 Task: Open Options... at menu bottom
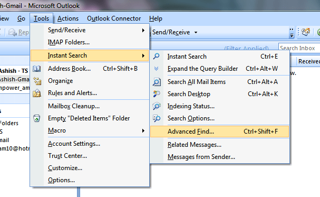coord(90,180)
